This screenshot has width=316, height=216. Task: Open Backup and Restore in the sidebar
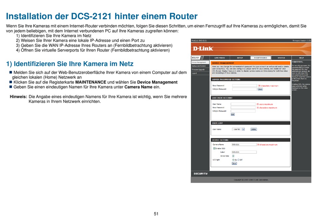tap(200, 66)
